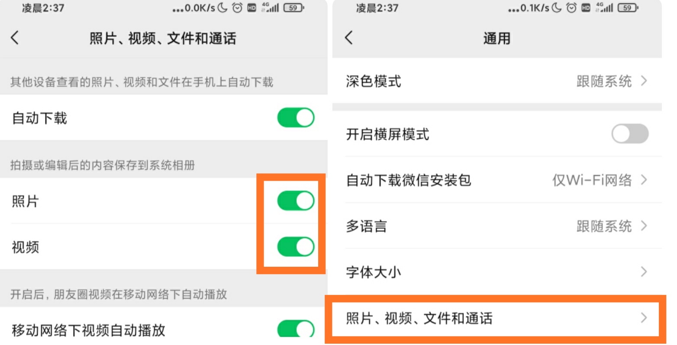677x345 pixels.
Task: Tap alarm clock icon in right status bar
Action: [x=571, y=8]
